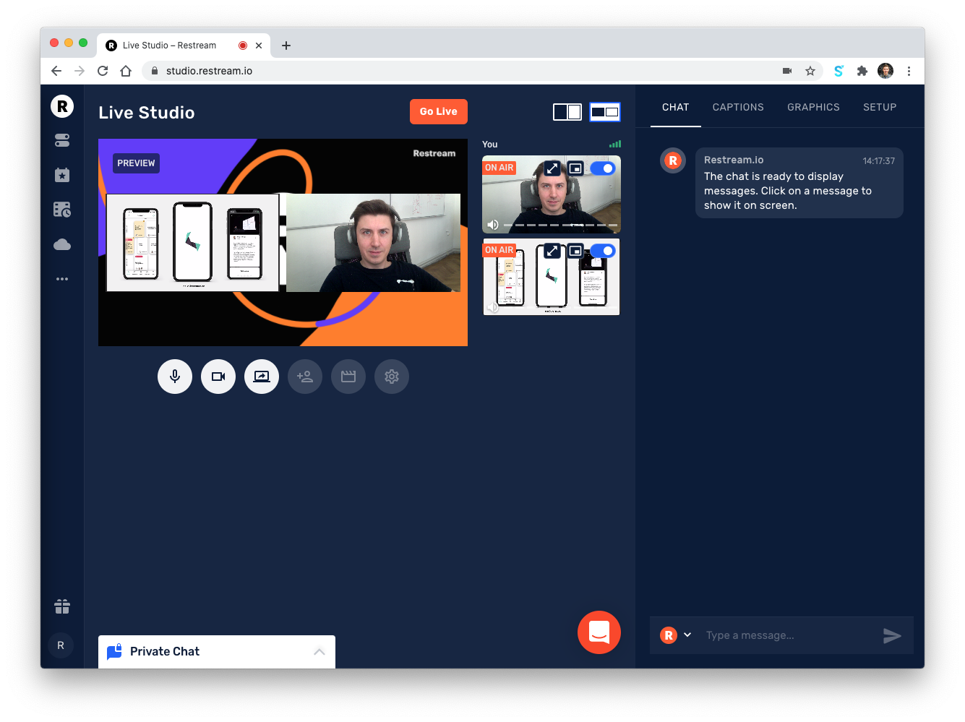Image resolution: width=965 pixels, height=722 pixels.
Task: Click the Restream.io chat ready message
Action: coord(799,183)
